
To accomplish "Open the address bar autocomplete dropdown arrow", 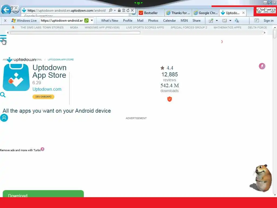I will click(115, 11).
